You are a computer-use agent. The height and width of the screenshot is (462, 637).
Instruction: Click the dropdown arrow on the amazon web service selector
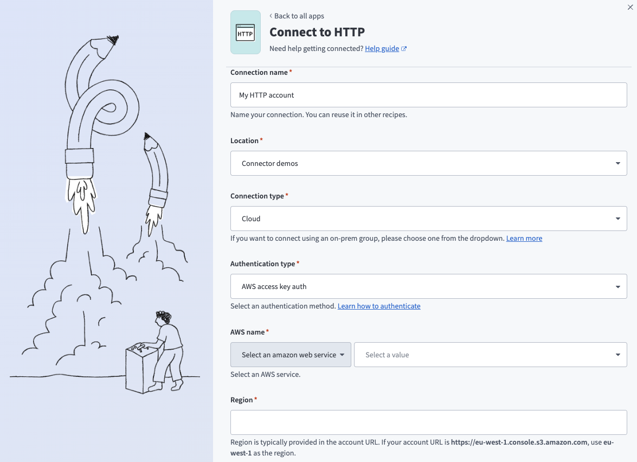342,355
